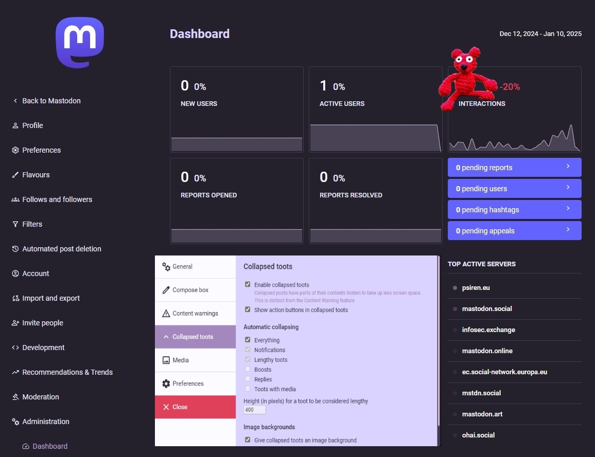The height and width of the screenshot is (457, 595).
Task: Click the Filters funnel icon
Action: pos(15,224)
